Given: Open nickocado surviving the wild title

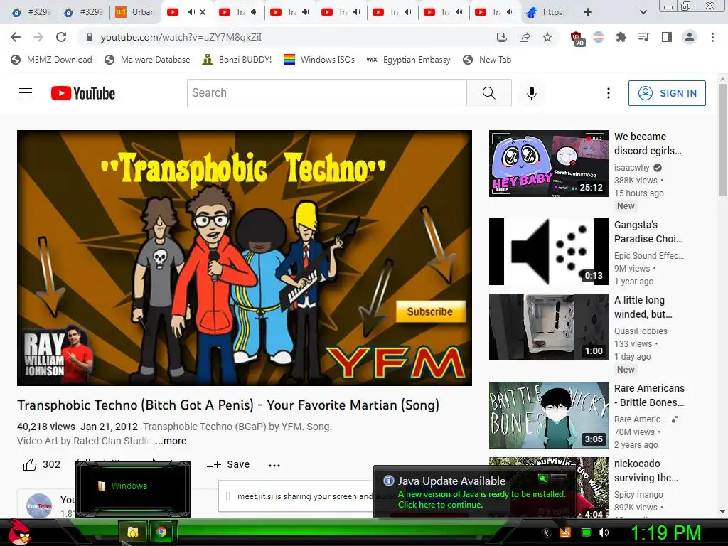Looking at the screenshot, I should click(x=646, y=471).
